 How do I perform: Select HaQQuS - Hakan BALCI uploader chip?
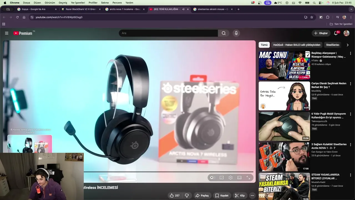(x=297, y=45)
